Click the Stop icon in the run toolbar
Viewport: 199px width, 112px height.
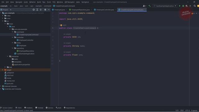[x=190, y=6]
